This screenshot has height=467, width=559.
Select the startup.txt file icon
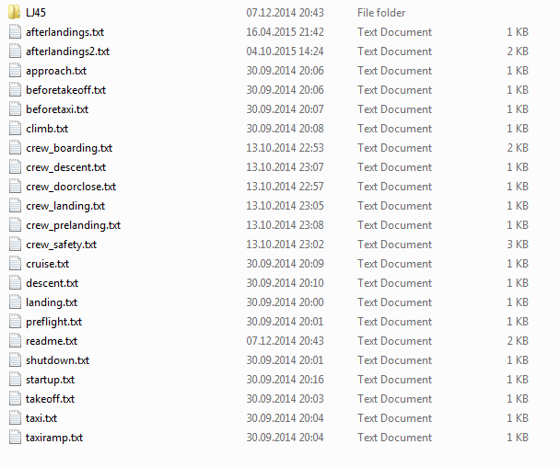point(15,380)
